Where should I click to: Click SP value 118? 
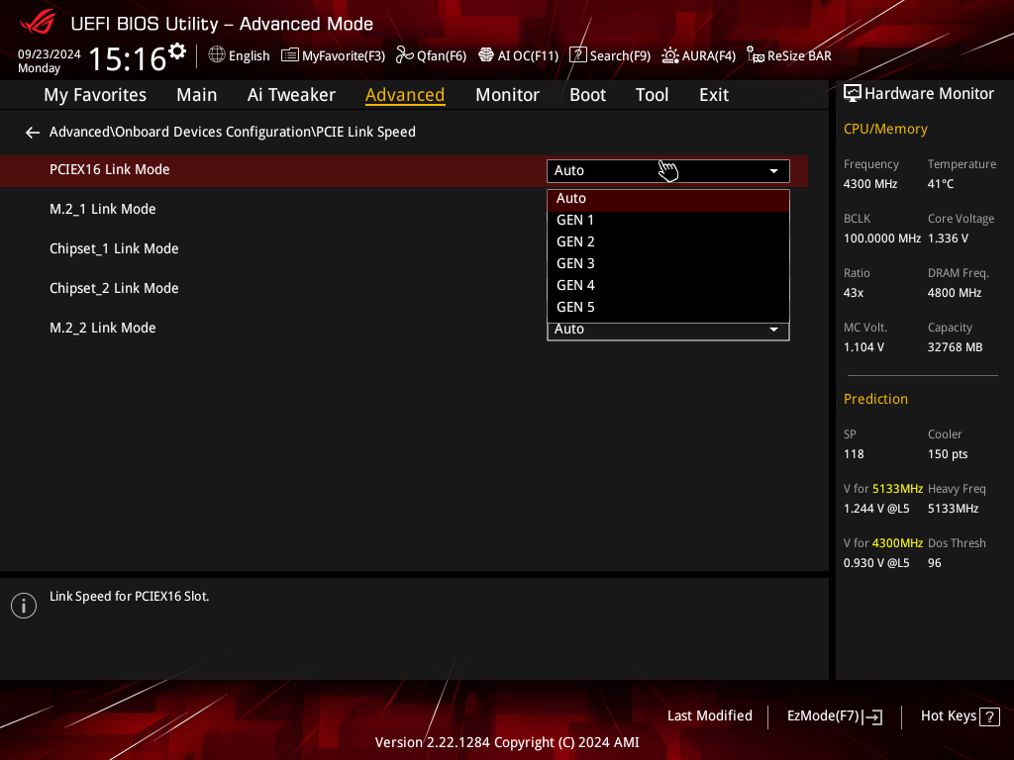click(854, 454)
